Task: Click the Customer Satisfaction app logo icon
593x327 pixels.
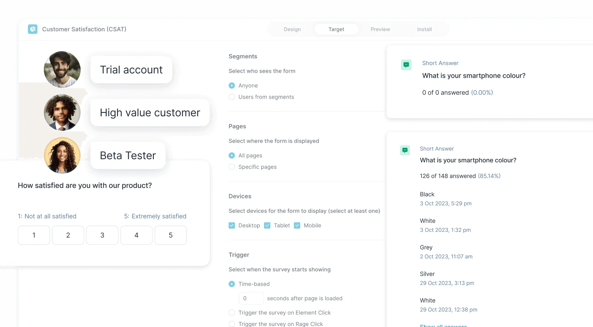Action: (x=33, y=29)
